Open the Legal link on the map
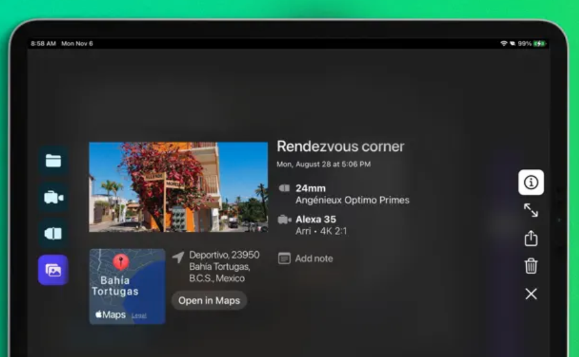The width and height of the screenshot is (579, 357). pyautogui.click(x=139, y=315)
